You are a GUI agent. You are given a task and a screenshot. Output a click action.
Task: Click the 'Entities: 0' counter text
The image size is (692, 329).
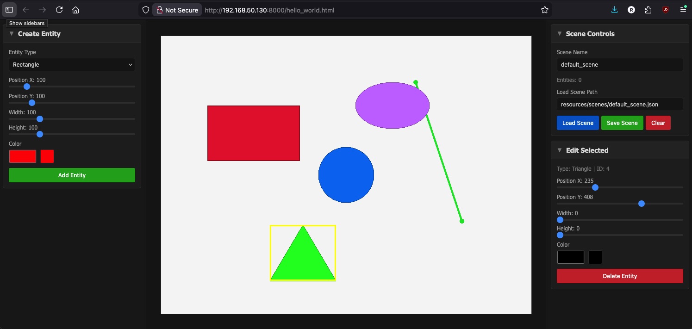click(570, 80)
